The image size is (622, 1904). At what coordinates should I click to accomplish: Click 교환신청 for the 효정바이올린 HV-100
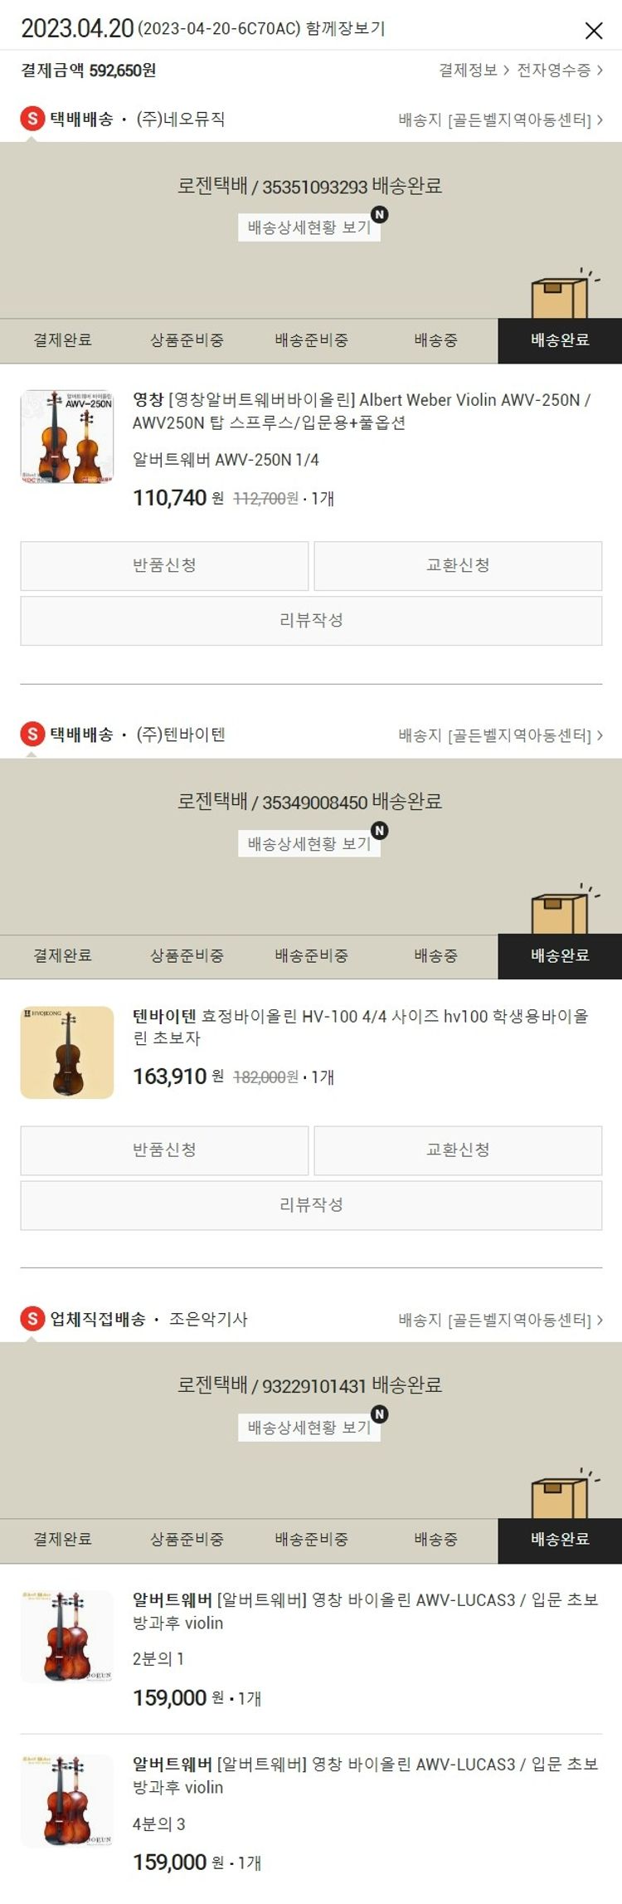(458, 1150)
